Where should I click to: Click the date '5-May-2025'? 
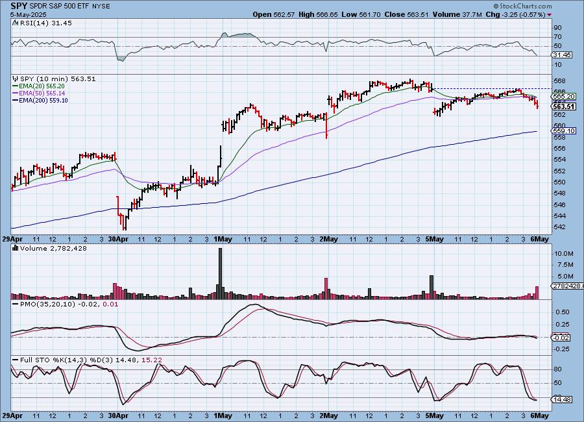pyautogui.click(x=29, y=14)
